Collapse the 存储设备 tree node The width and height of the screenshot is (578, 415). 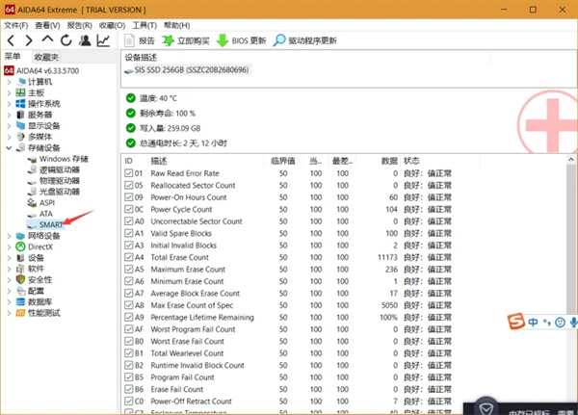point(9,148)
